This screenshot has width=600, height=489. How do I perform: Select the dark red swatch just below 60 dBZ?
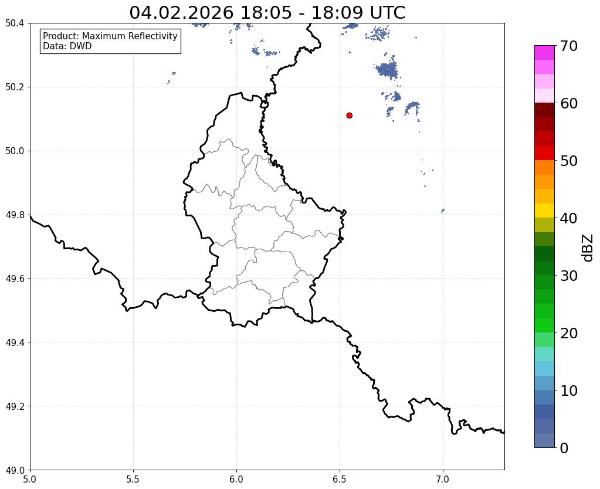544,110
